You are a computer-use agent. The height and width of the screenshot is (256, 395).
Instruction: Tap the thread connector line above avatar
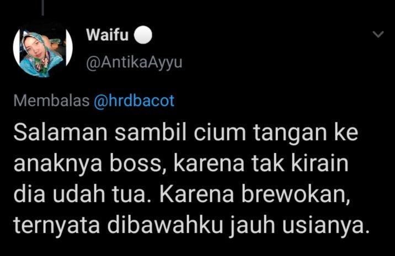[x=43, y=8]
